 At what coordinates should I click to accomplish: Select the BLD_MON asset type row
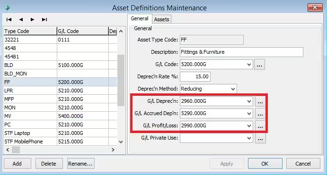(61, 74)
